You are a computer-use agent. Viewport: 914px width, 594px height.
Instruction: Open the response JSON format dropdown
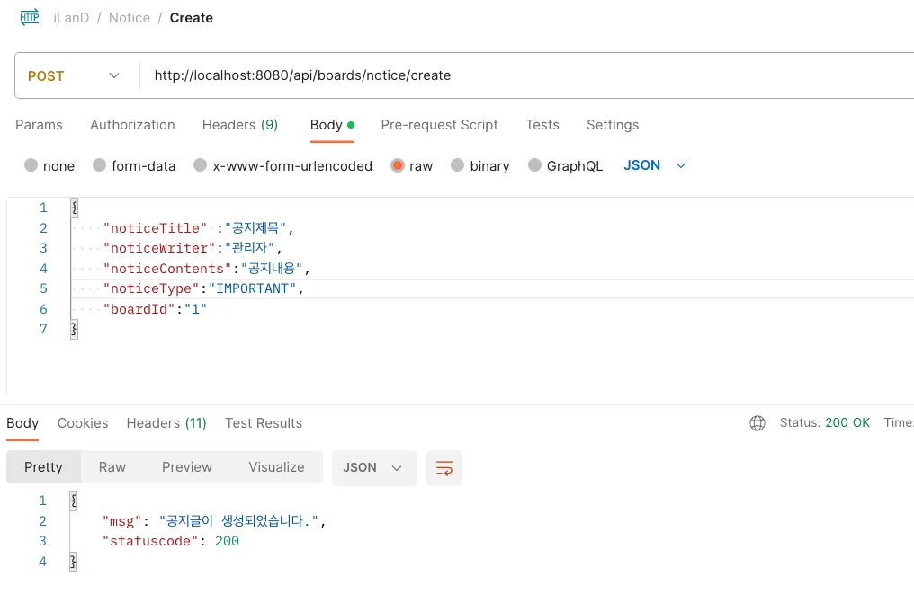pos(373,468)
